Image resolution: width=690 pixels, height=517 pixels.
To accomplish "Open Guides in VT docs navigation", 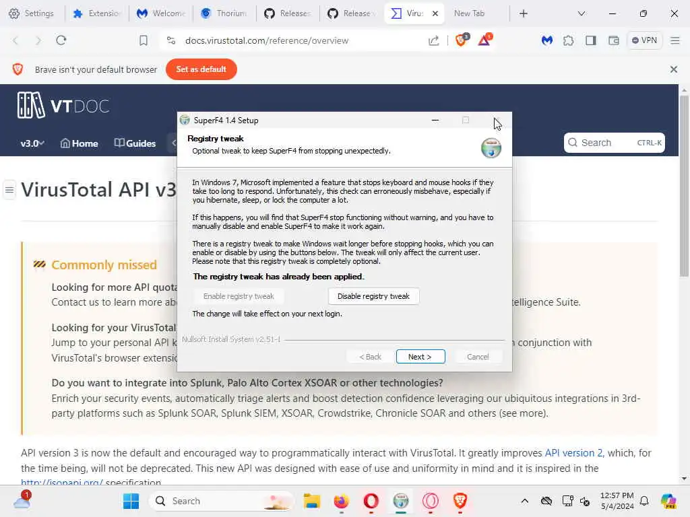I will click(x=135, y=143).
